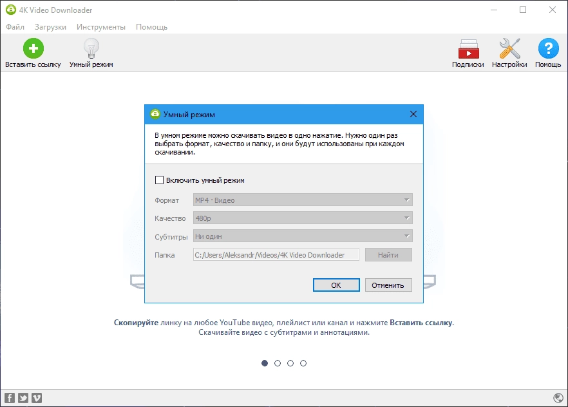Click the globe icon in the bottom right corner
The width and height of the screenshot is (568, 407).
tap(558, 398)
